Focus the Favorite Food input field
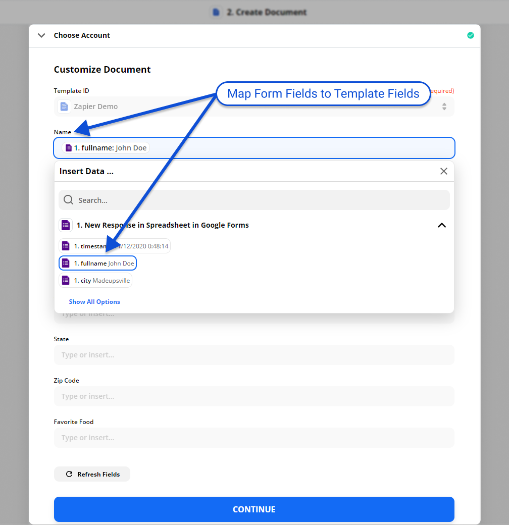This screenshot has width=509, height=525. (254, 438)
